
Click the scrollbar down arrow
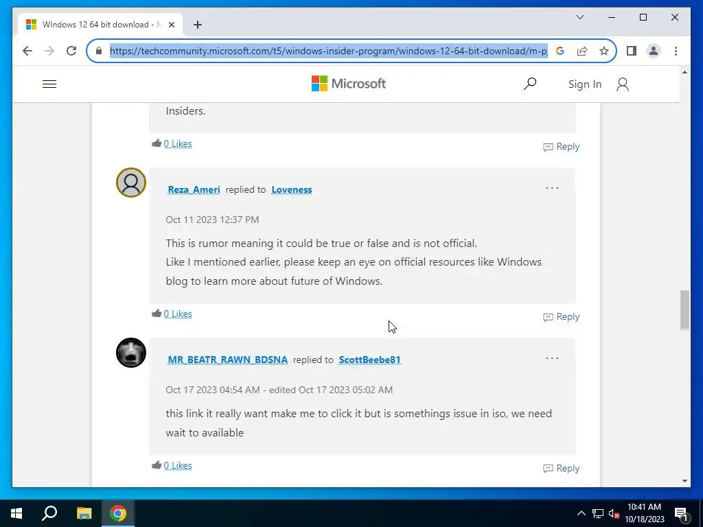point(684,481)
